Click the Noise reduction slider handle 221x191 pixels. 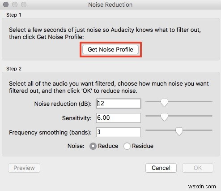pos(164,103)
